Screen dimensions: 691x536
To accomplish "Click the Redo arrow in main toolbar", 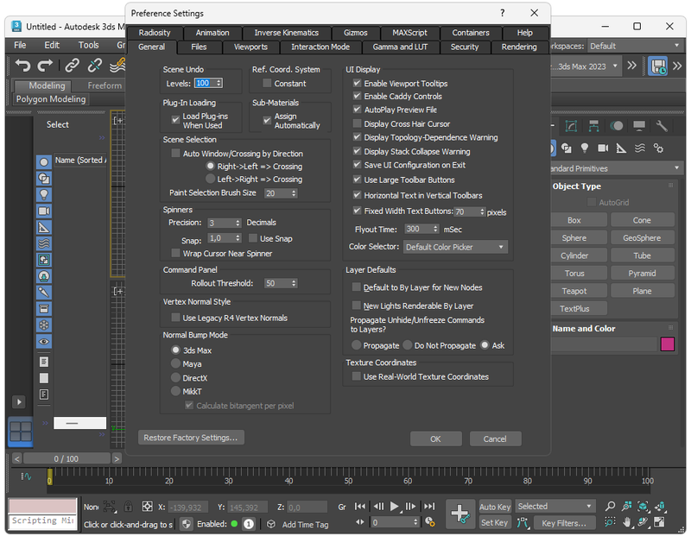I will pyautogui.click(x=45, y=66).
